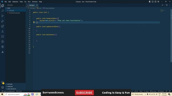Change UTF-8 file encoding
Screen dimensions: 172x96
136,91
